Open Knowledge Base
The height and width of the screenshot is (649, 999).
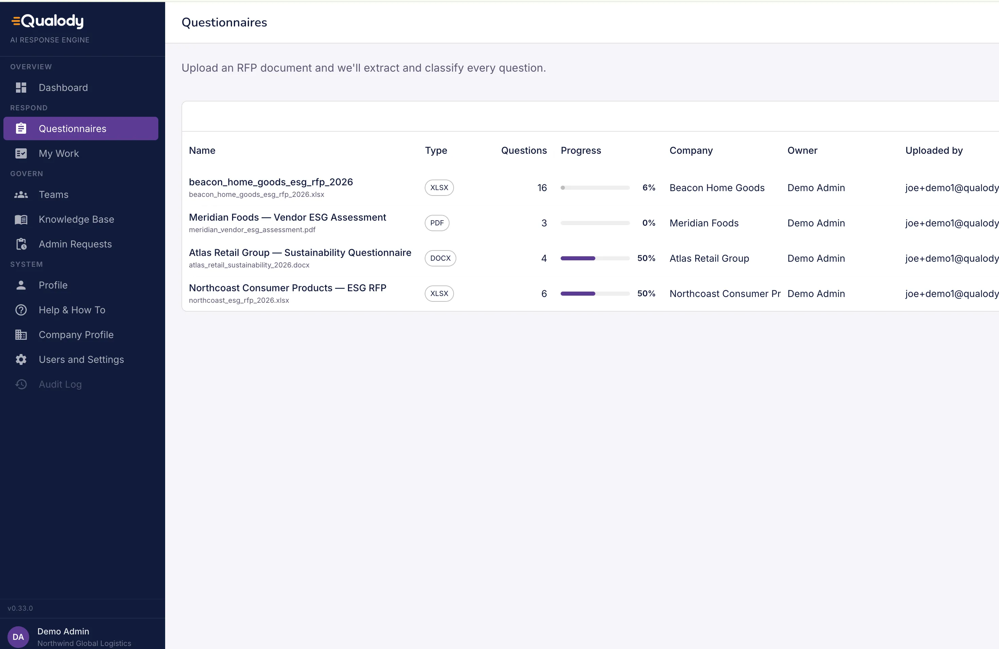pyautogui.click(x=81, y=219)
